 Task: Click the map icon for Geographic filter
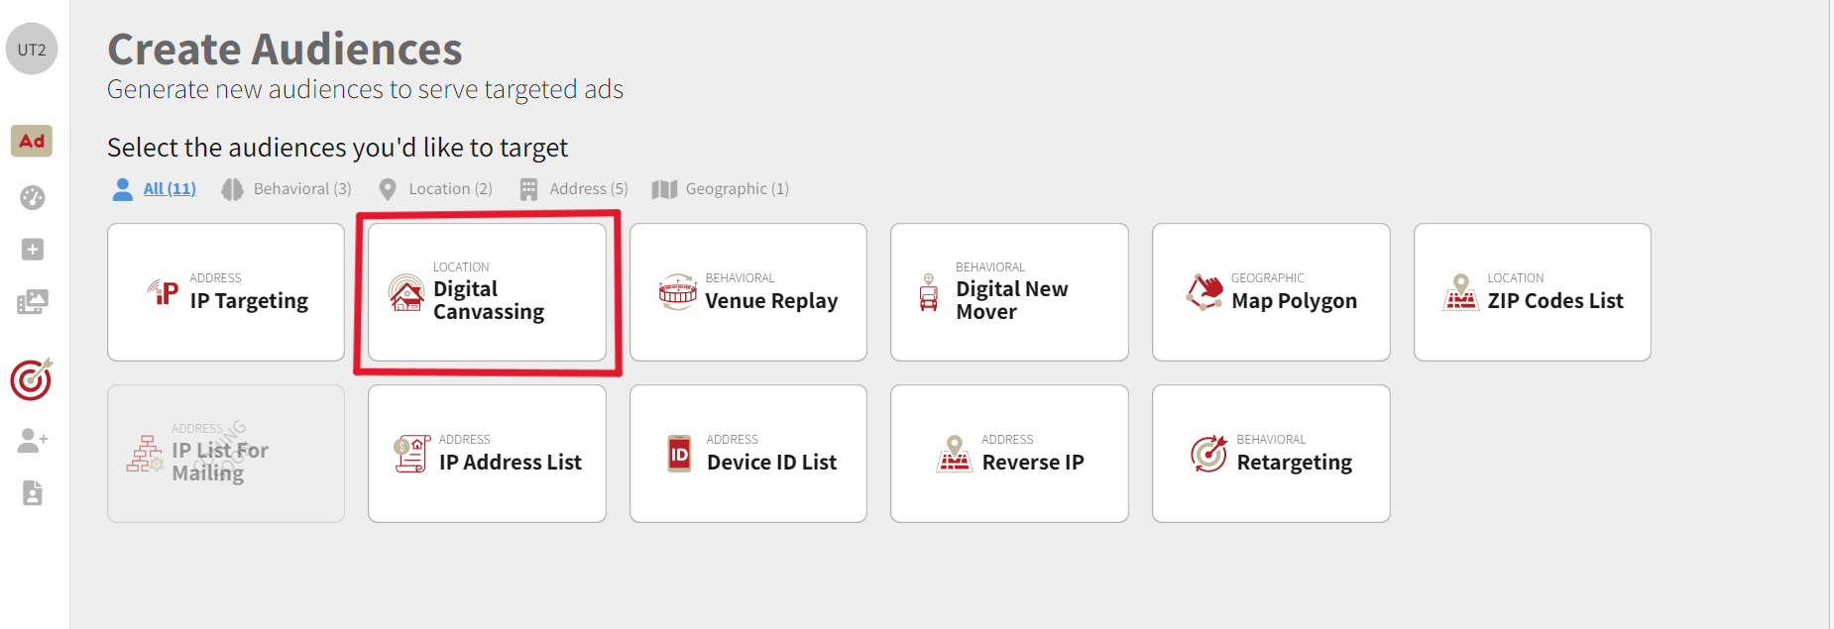[664, 189]
